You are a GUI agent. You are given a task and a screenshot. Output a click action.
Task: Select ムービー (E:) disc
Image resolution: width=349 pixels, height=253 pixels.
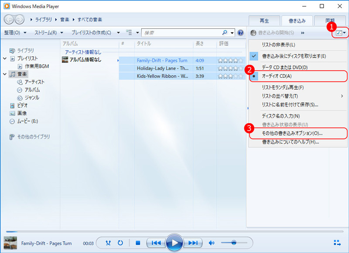point(24,121)
